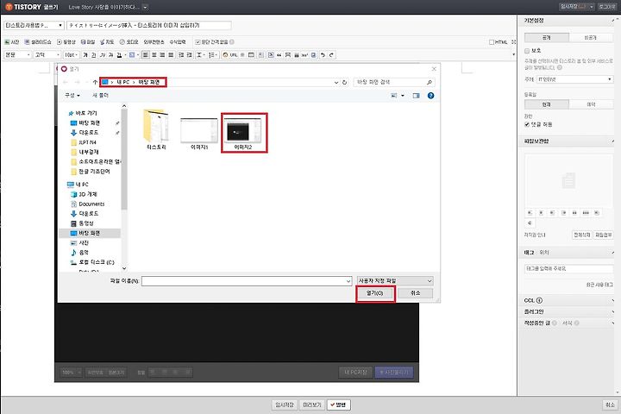The height and width of the screenshot is (414, 621).
Task: Click the bold 가 formatting icon
Action: [x=85, y=55]
